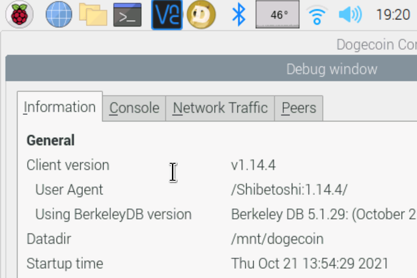Image resolution: width=417 pixels, height=278 pixels.
Task: Select the Information tab
Action: pos(59,107)
